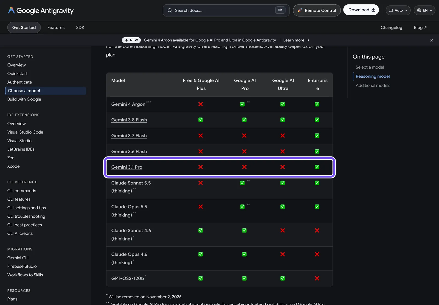Switch to the Features tab
439x305 pixels.
pyautogui.click(x=56, y=27)
